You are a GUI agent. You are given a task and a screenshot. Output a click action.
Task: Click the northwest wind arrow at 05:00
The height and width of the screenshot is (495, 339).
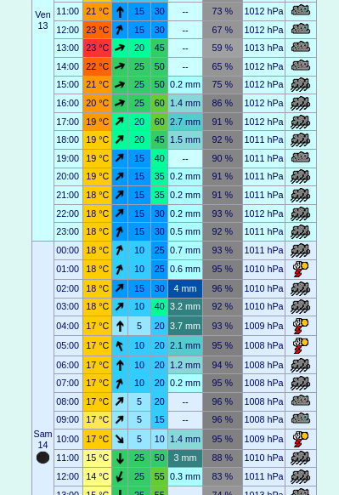(120, 345)
